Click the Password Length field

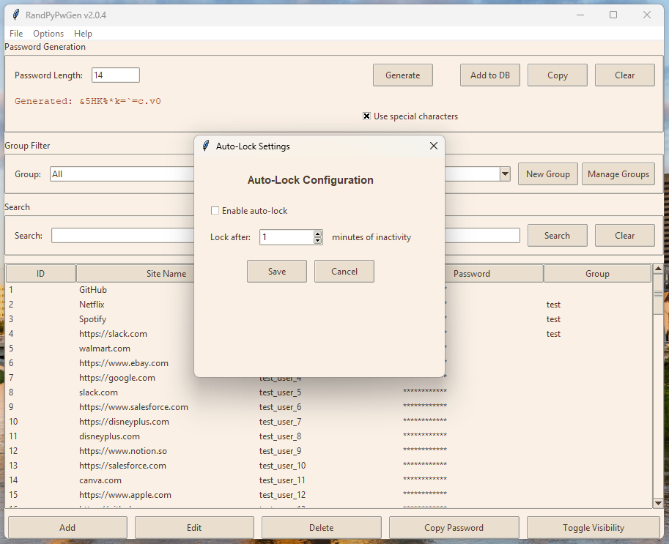click(x=116, y=75)
